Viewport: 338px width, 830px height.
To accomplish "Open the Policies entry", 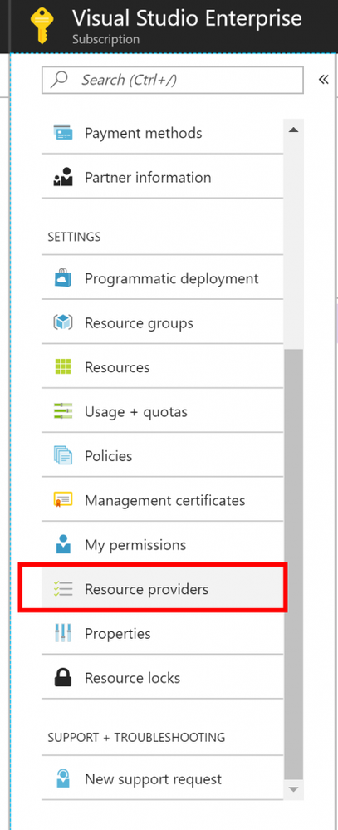I will point(163,456).
